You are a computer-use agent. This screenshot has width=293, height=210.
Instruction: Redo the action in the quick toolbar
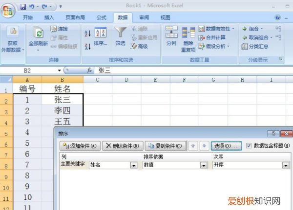click(x=44, y=7)
